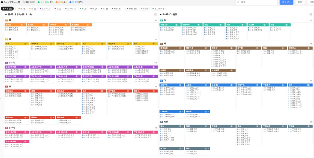Screen dimensions: 314x158
Task: Open the dropdown arrow on the 鼻孔縁 card
Action: click(267, 25)
